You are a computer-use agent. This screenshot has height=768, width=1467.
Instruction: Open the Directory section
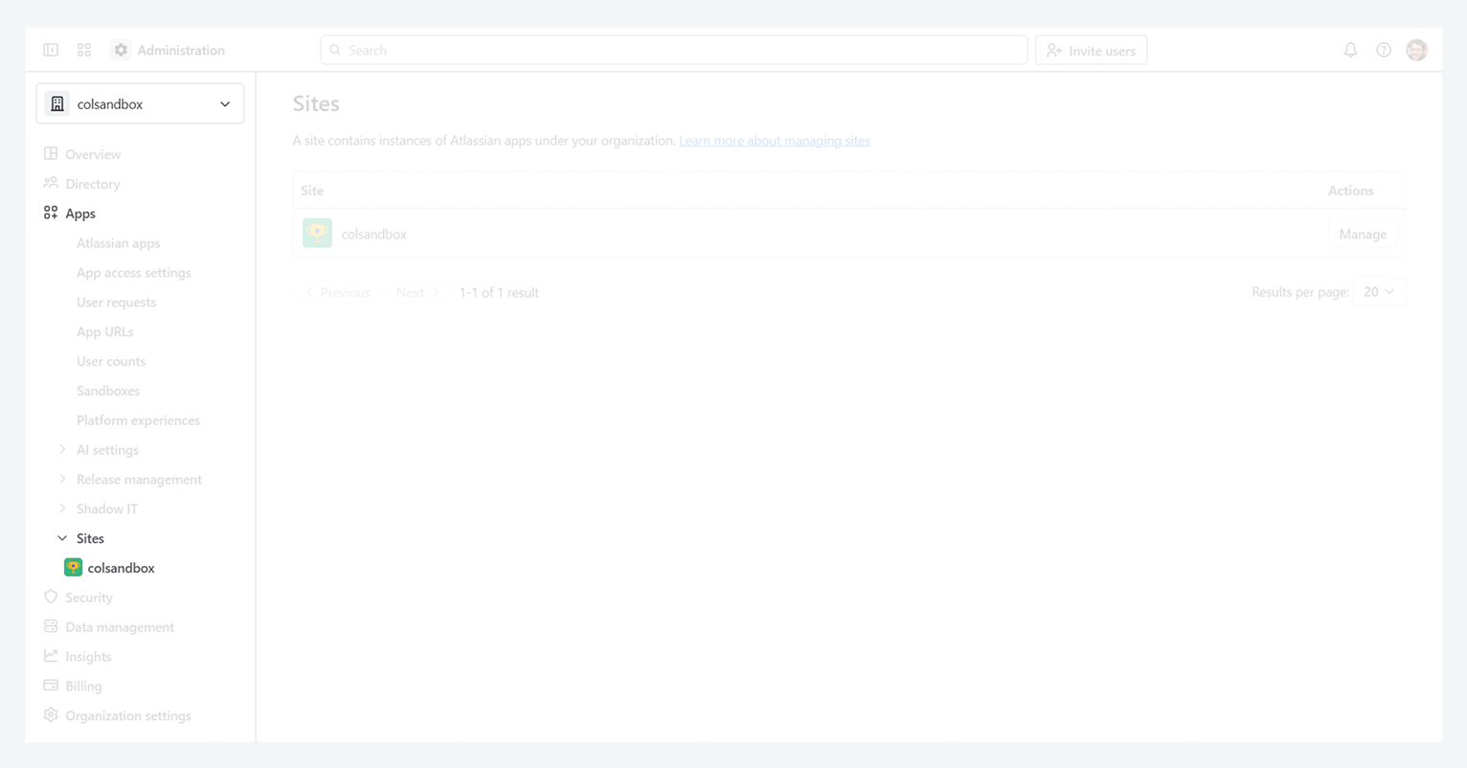[93, 184]
